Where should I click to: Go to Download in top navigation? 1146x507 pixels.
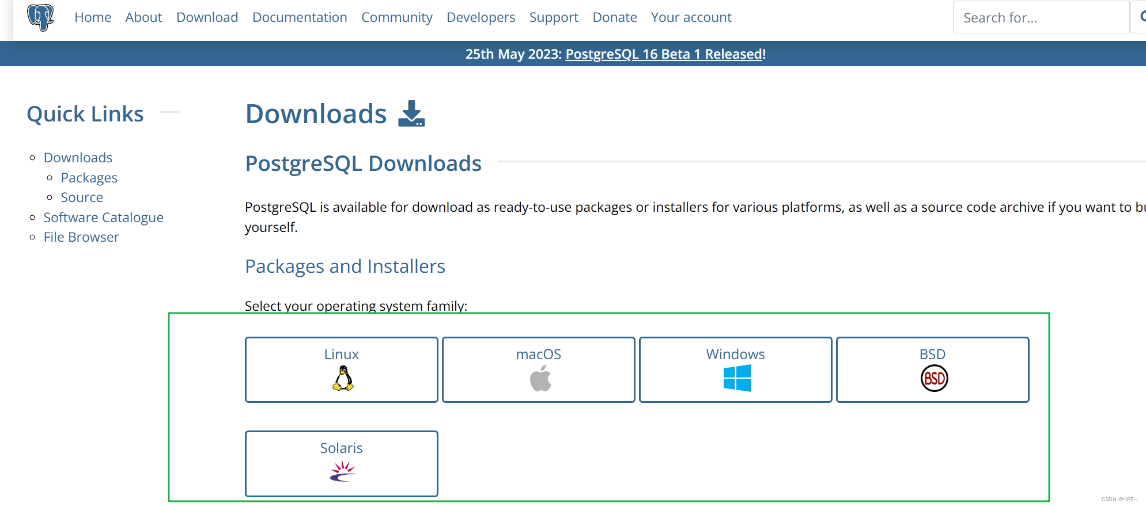[x=207, y=17]
